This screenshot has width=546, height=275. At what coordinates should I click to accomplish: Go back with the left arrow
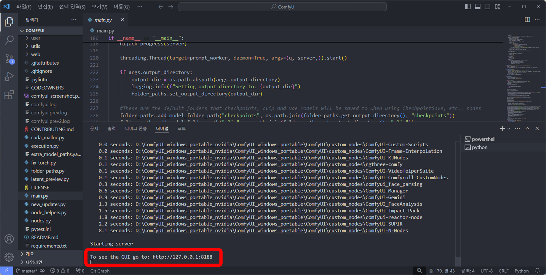point(161,7)
